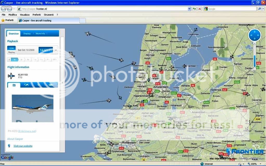266x166 pixels.
Task: Click the KLM1153 aircraft icon
Action: point(11,76)
